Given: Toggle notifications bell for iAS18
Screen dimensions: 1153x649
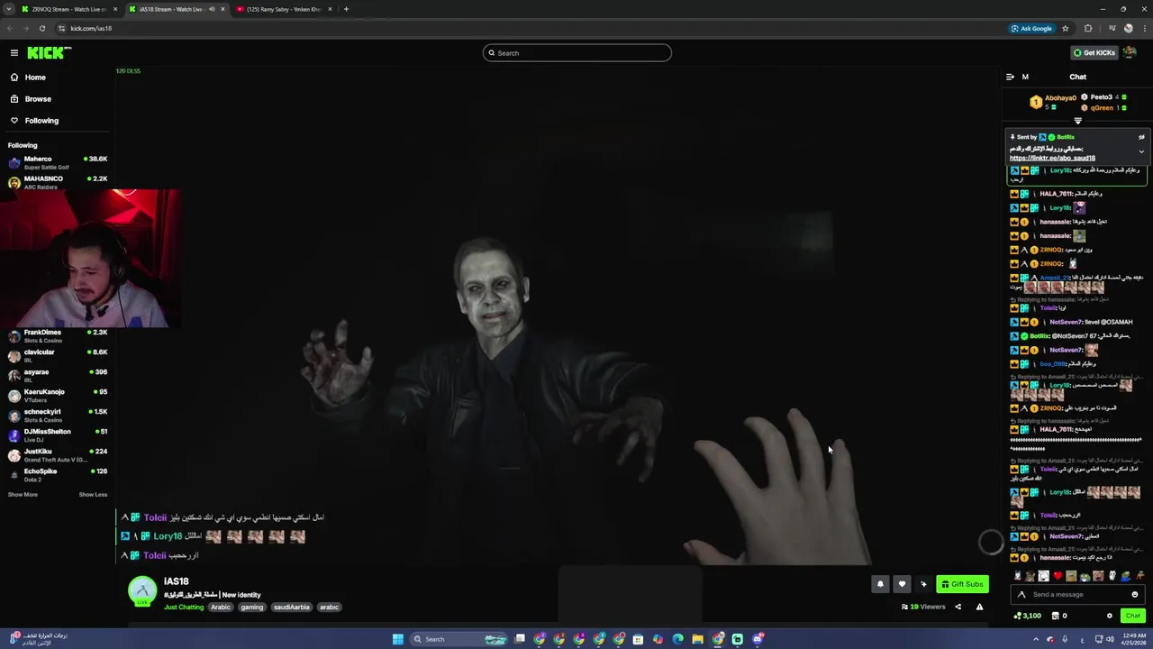Looking at the screenshot, I should pos(880,584).
